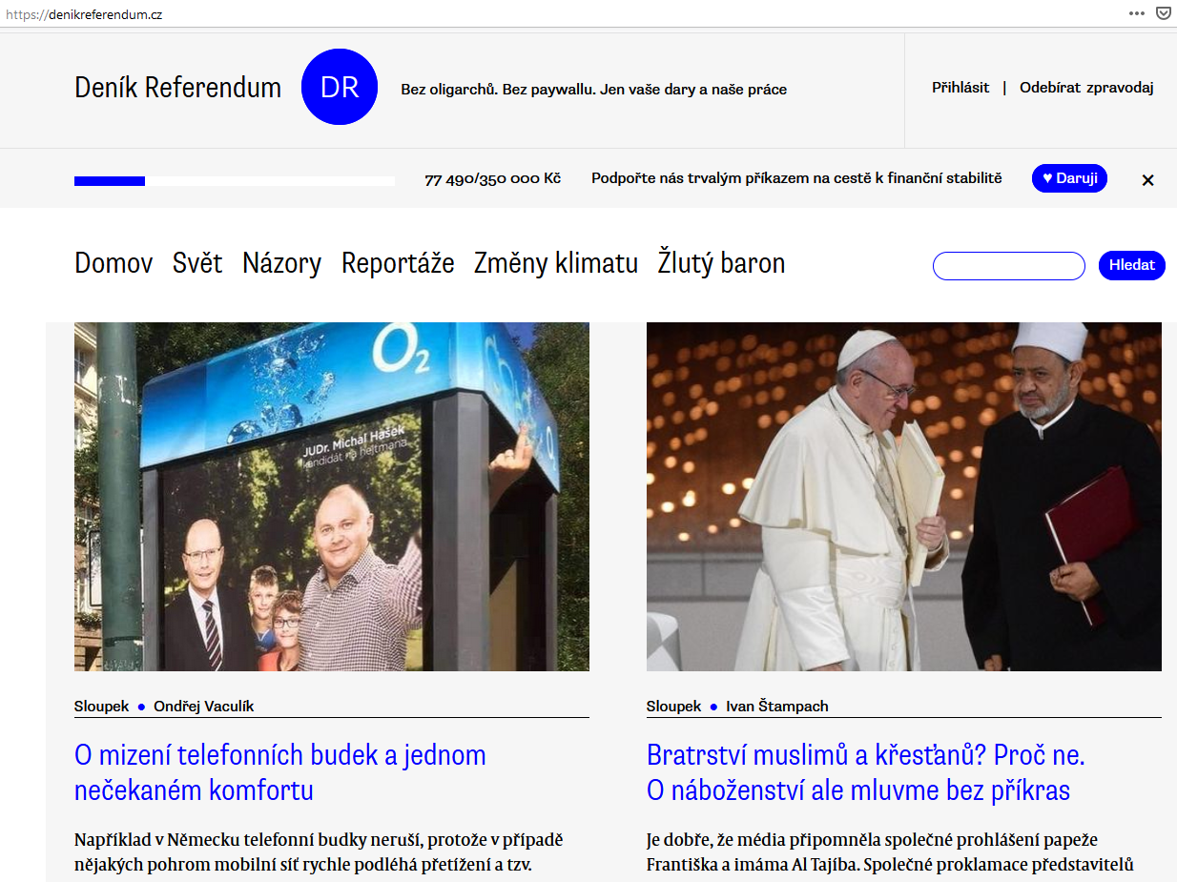1177x882 pixels.
Task: Navigate to Reportáže
Action: coord(398,263)
